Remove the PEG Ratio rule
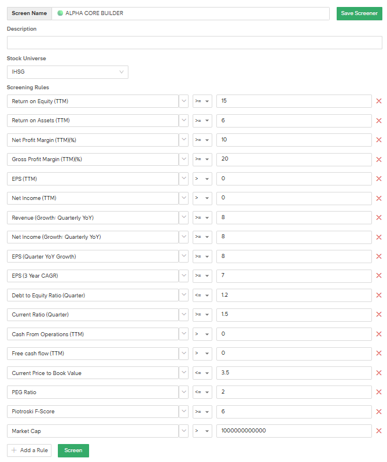Image resolution: width=387 pixels, height=462 pixels. [379, 392]
